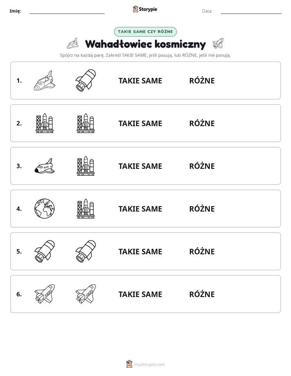Click the rocket booster icon in row 1

click(x=86, y=80)
